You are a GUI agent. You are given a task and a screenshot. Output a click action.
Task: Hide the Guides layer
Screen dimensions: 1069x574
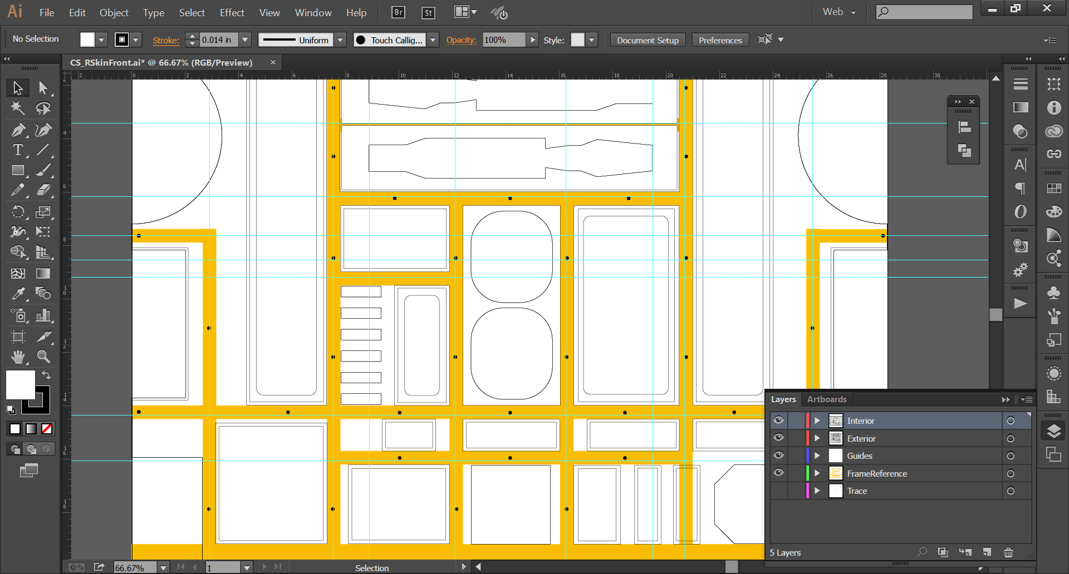click(778, 456)
